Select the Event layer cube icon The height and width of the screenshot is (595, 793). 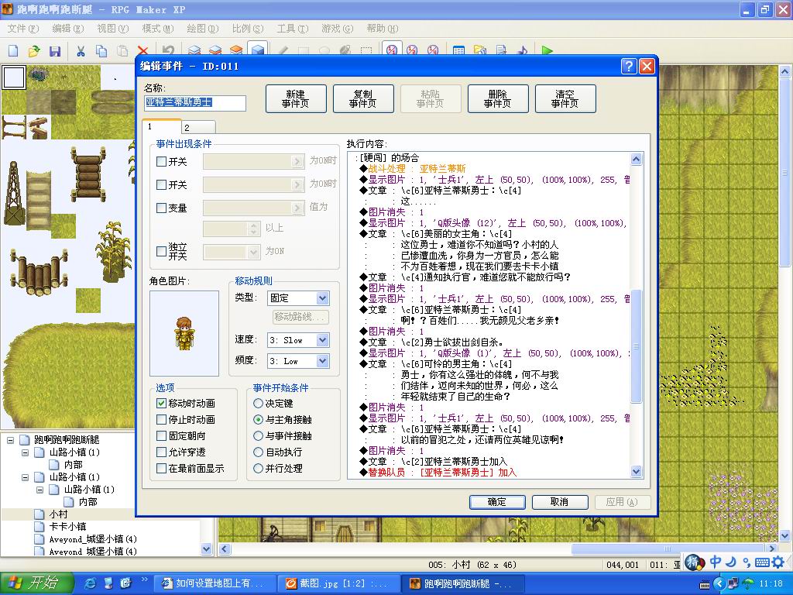pos(257,50)
